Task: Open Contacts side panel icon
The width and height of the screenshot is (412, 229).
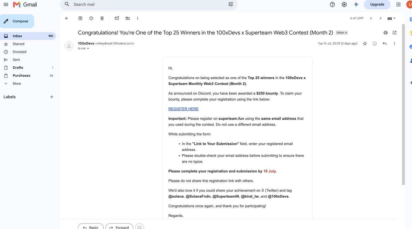Action: coord(411,61)
